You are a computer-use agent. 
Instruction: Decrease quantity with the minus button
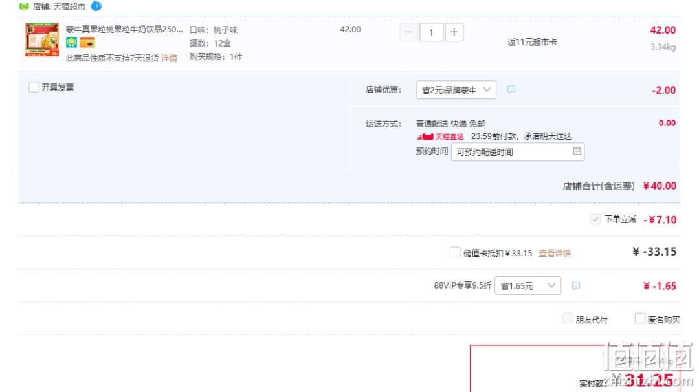(408, 32)
